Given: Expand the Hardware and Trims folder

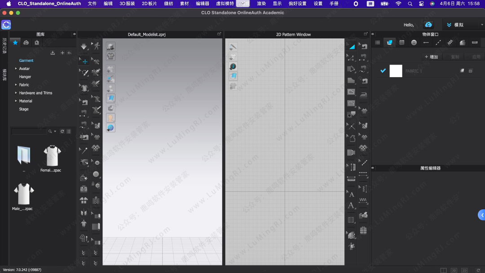Looking at the screenshot, I should [16, 93].
